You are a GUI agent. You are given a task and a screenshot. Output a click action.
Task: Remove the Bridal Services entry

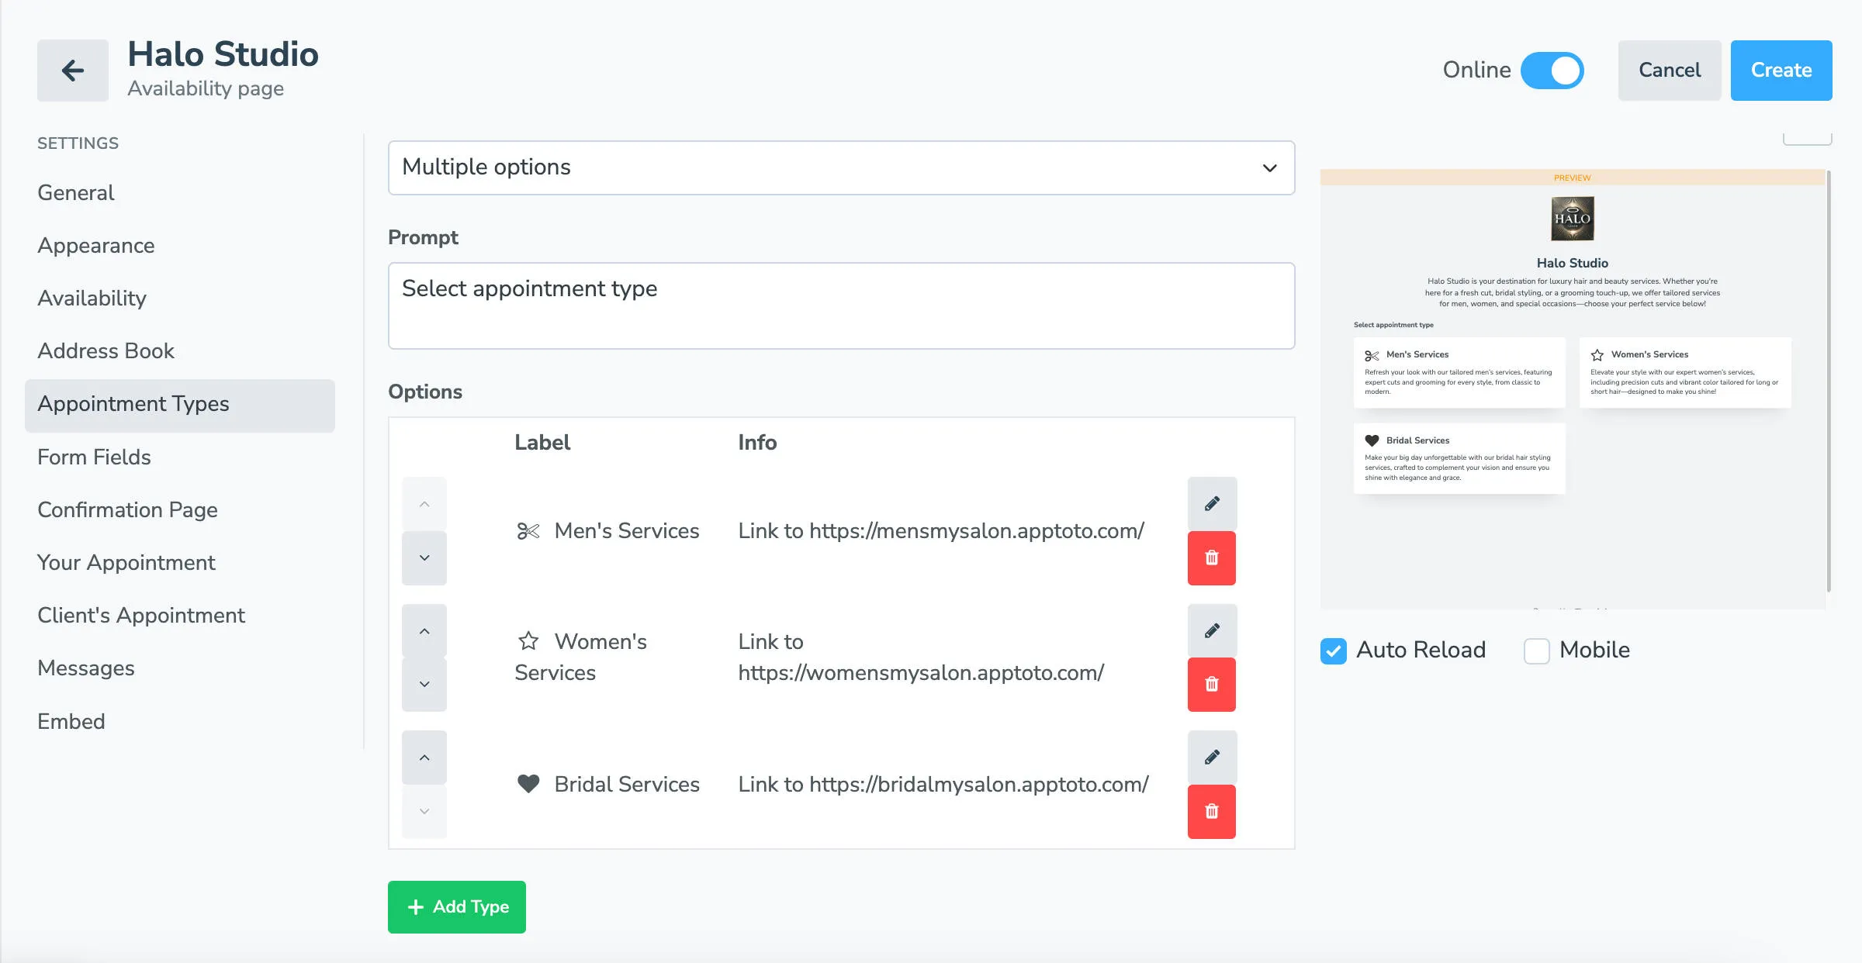1211,811
